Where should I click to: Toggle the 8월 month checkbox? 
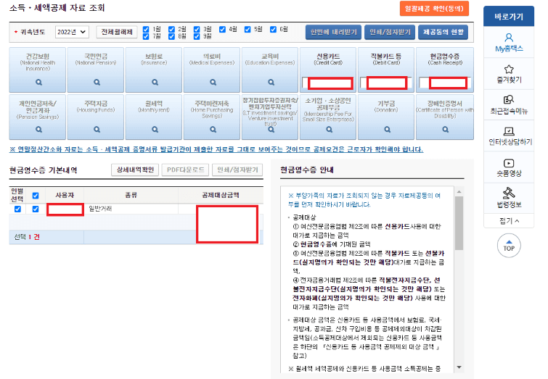tap(171, 36)
